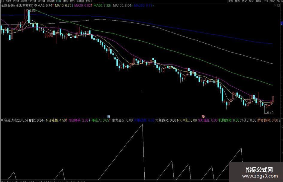Click the 量比: 0.34 value
This screenshot has height=182, width=283.
(37, 120)
